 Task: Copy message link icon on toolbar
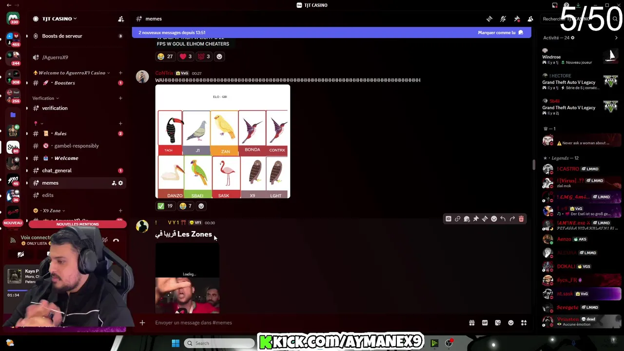pos(457,219)
